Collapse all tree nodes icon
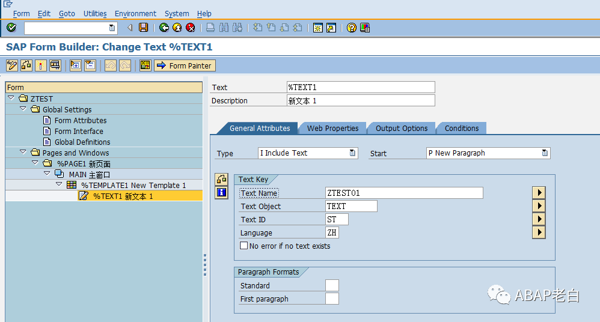Image resolution: width=600 pixels, height=322 pixels. coord(90,65)
